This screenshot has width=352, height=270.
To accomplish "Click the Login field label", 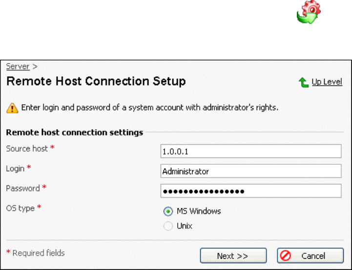I will 16,168.
